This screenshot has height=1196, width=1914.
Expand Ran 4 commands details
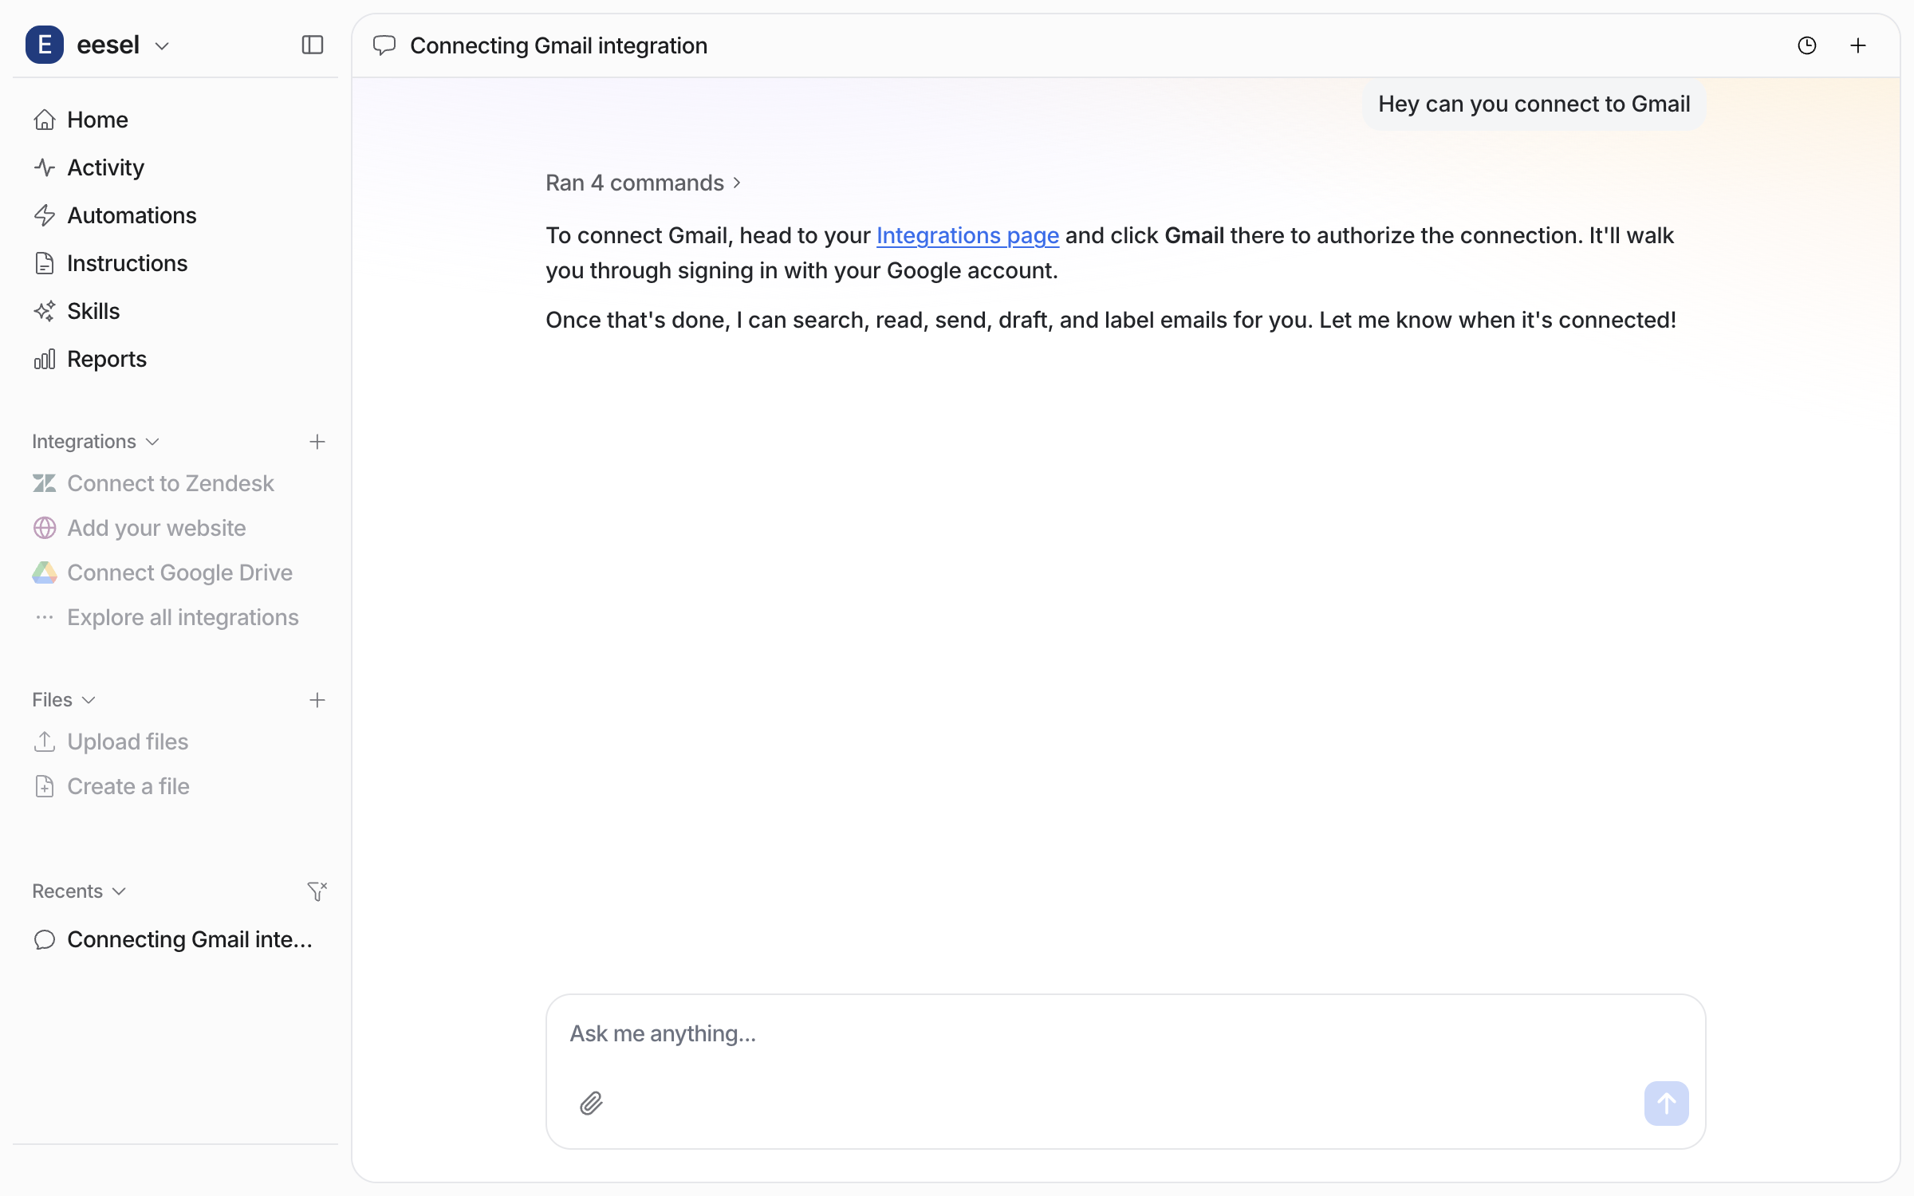click(x=644, y=183)
